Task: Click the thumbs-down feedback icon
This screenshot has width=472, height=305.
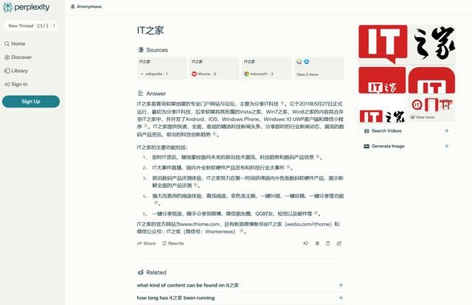Action: pos(306,243)
